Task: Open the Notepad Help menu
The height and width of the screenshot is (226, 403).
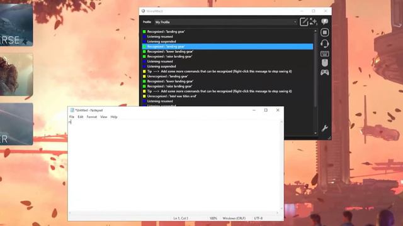Action: click(x=114, y=117)
